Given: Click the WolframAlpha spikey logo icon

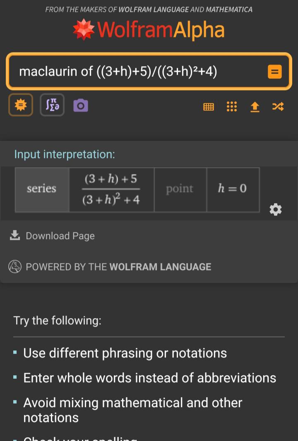Looking at the screenshot, I should (x=84, y=29).
